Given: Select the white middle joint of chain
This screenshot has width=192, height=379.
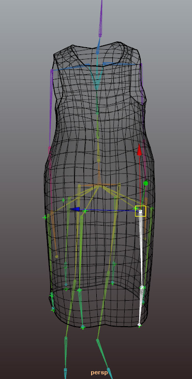Looking at the screenshot, I should click(x=142, y=287).
